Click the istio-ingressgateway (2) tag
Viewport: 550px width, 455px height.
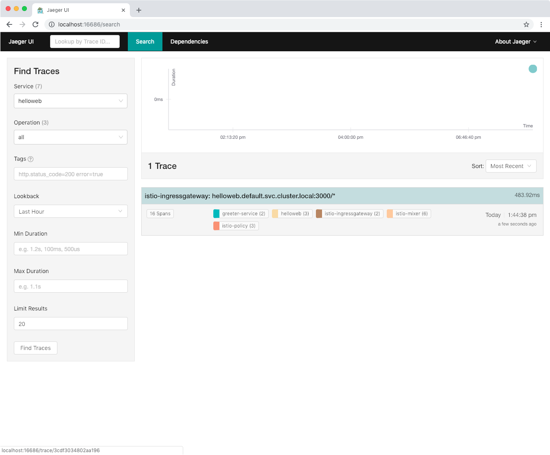tap(349, 214)
